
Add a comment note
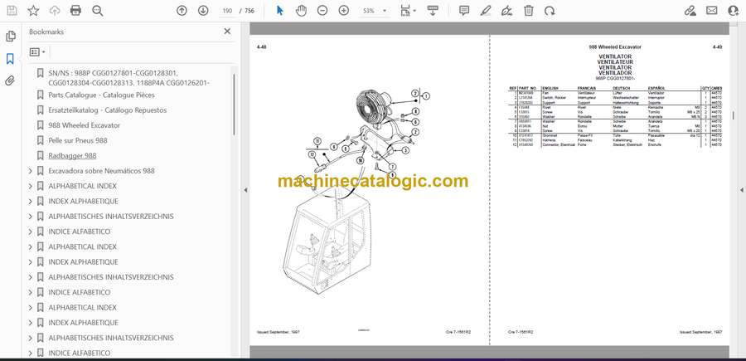pyautogui.click(x=464, y=11)
